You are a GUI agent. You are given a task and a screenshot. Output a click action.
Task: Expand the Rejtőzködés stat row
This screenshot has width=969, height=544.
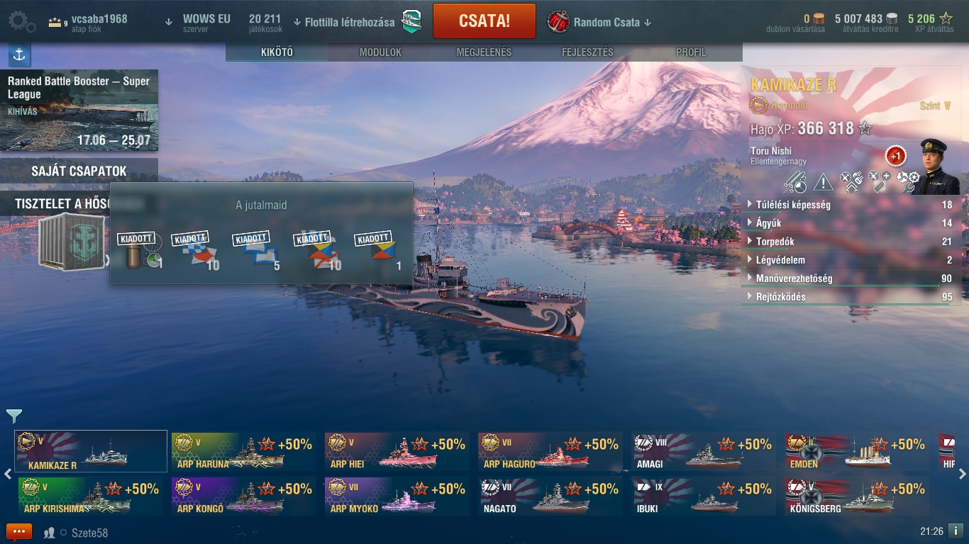pos(851,297)
